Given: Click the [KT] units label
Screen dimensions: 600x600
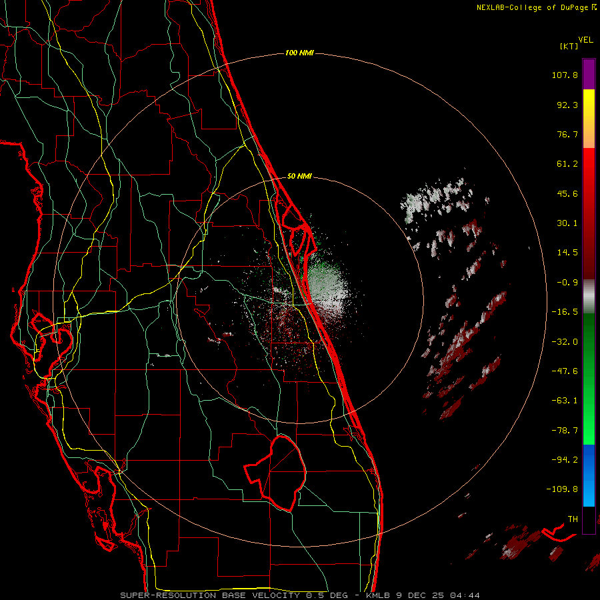Looking at the screenshot, I should point(569,46).
